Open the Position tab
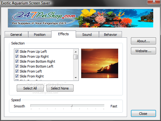The width and height of the screenshot is (161, 121). [40, 35]
